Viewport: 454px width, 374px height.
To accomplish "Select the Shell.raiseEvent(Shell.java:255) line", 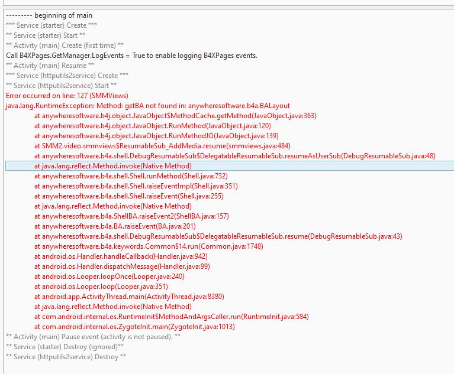I will click(x=129, y=196).
